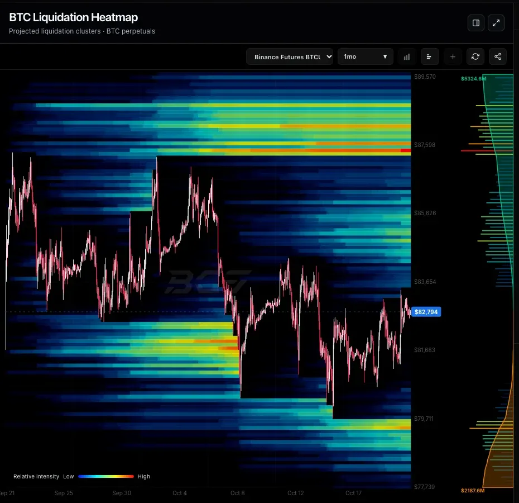The width and height of the screenshot is (519, 503).
Task: Click the $79,711 price axis label
Action: [424, 419]
